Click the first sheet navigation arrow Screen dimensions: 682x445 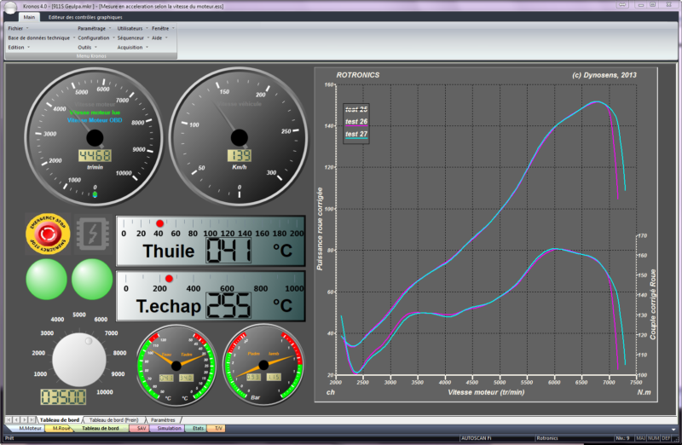9,419
